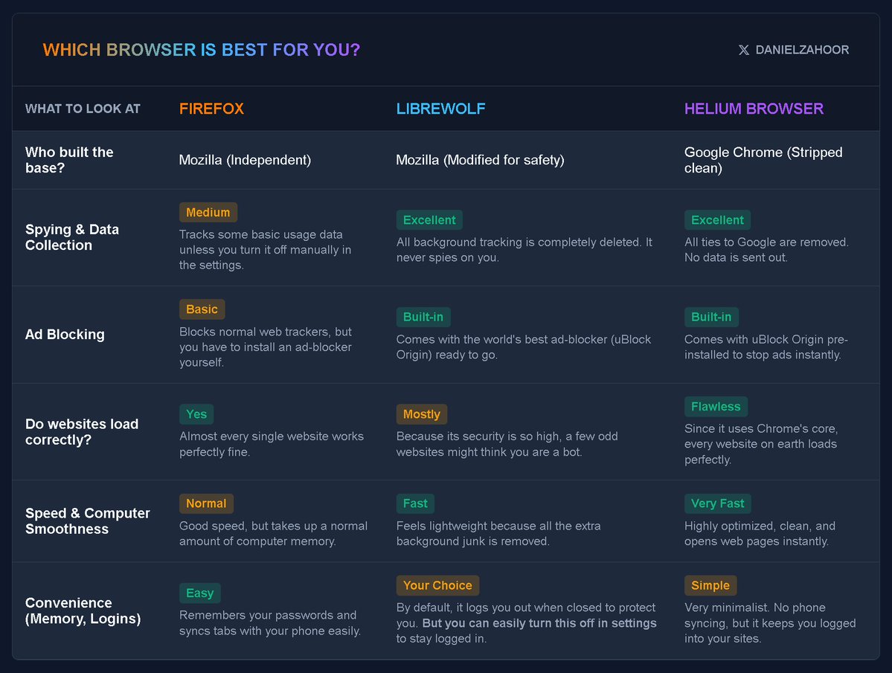Click 'Highly optimized, clean' description
This screenshot has height=673, width=892.
pyautogui.click(x=760, y=534)
